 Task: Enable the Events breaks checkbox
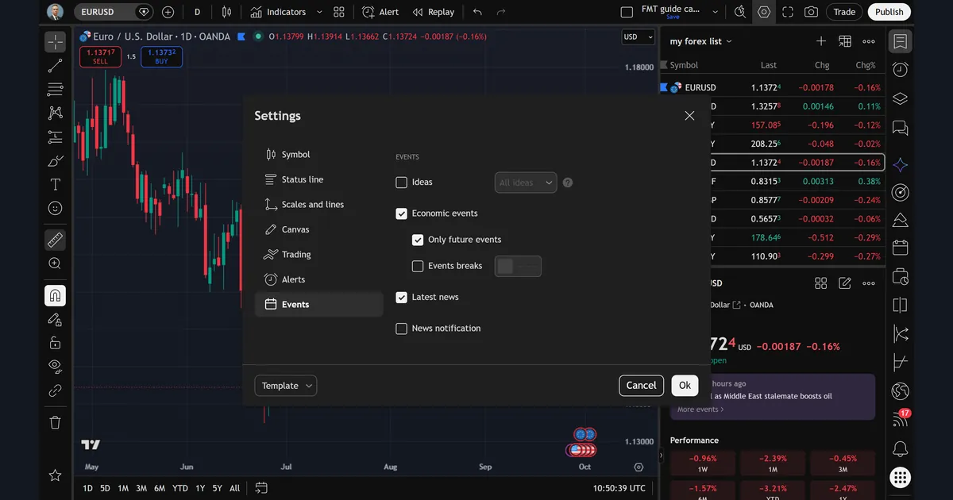(x=418, y=266)
